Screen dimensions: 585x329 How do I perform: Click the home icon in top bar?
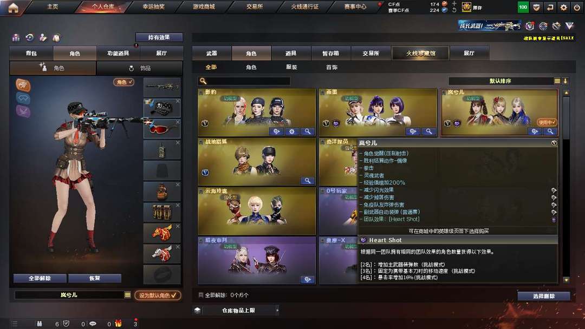[x=13, y=8]
